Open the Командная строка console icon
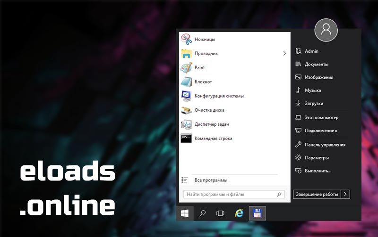The height and width of the screenshot is (237, 378). click(186, 139)
